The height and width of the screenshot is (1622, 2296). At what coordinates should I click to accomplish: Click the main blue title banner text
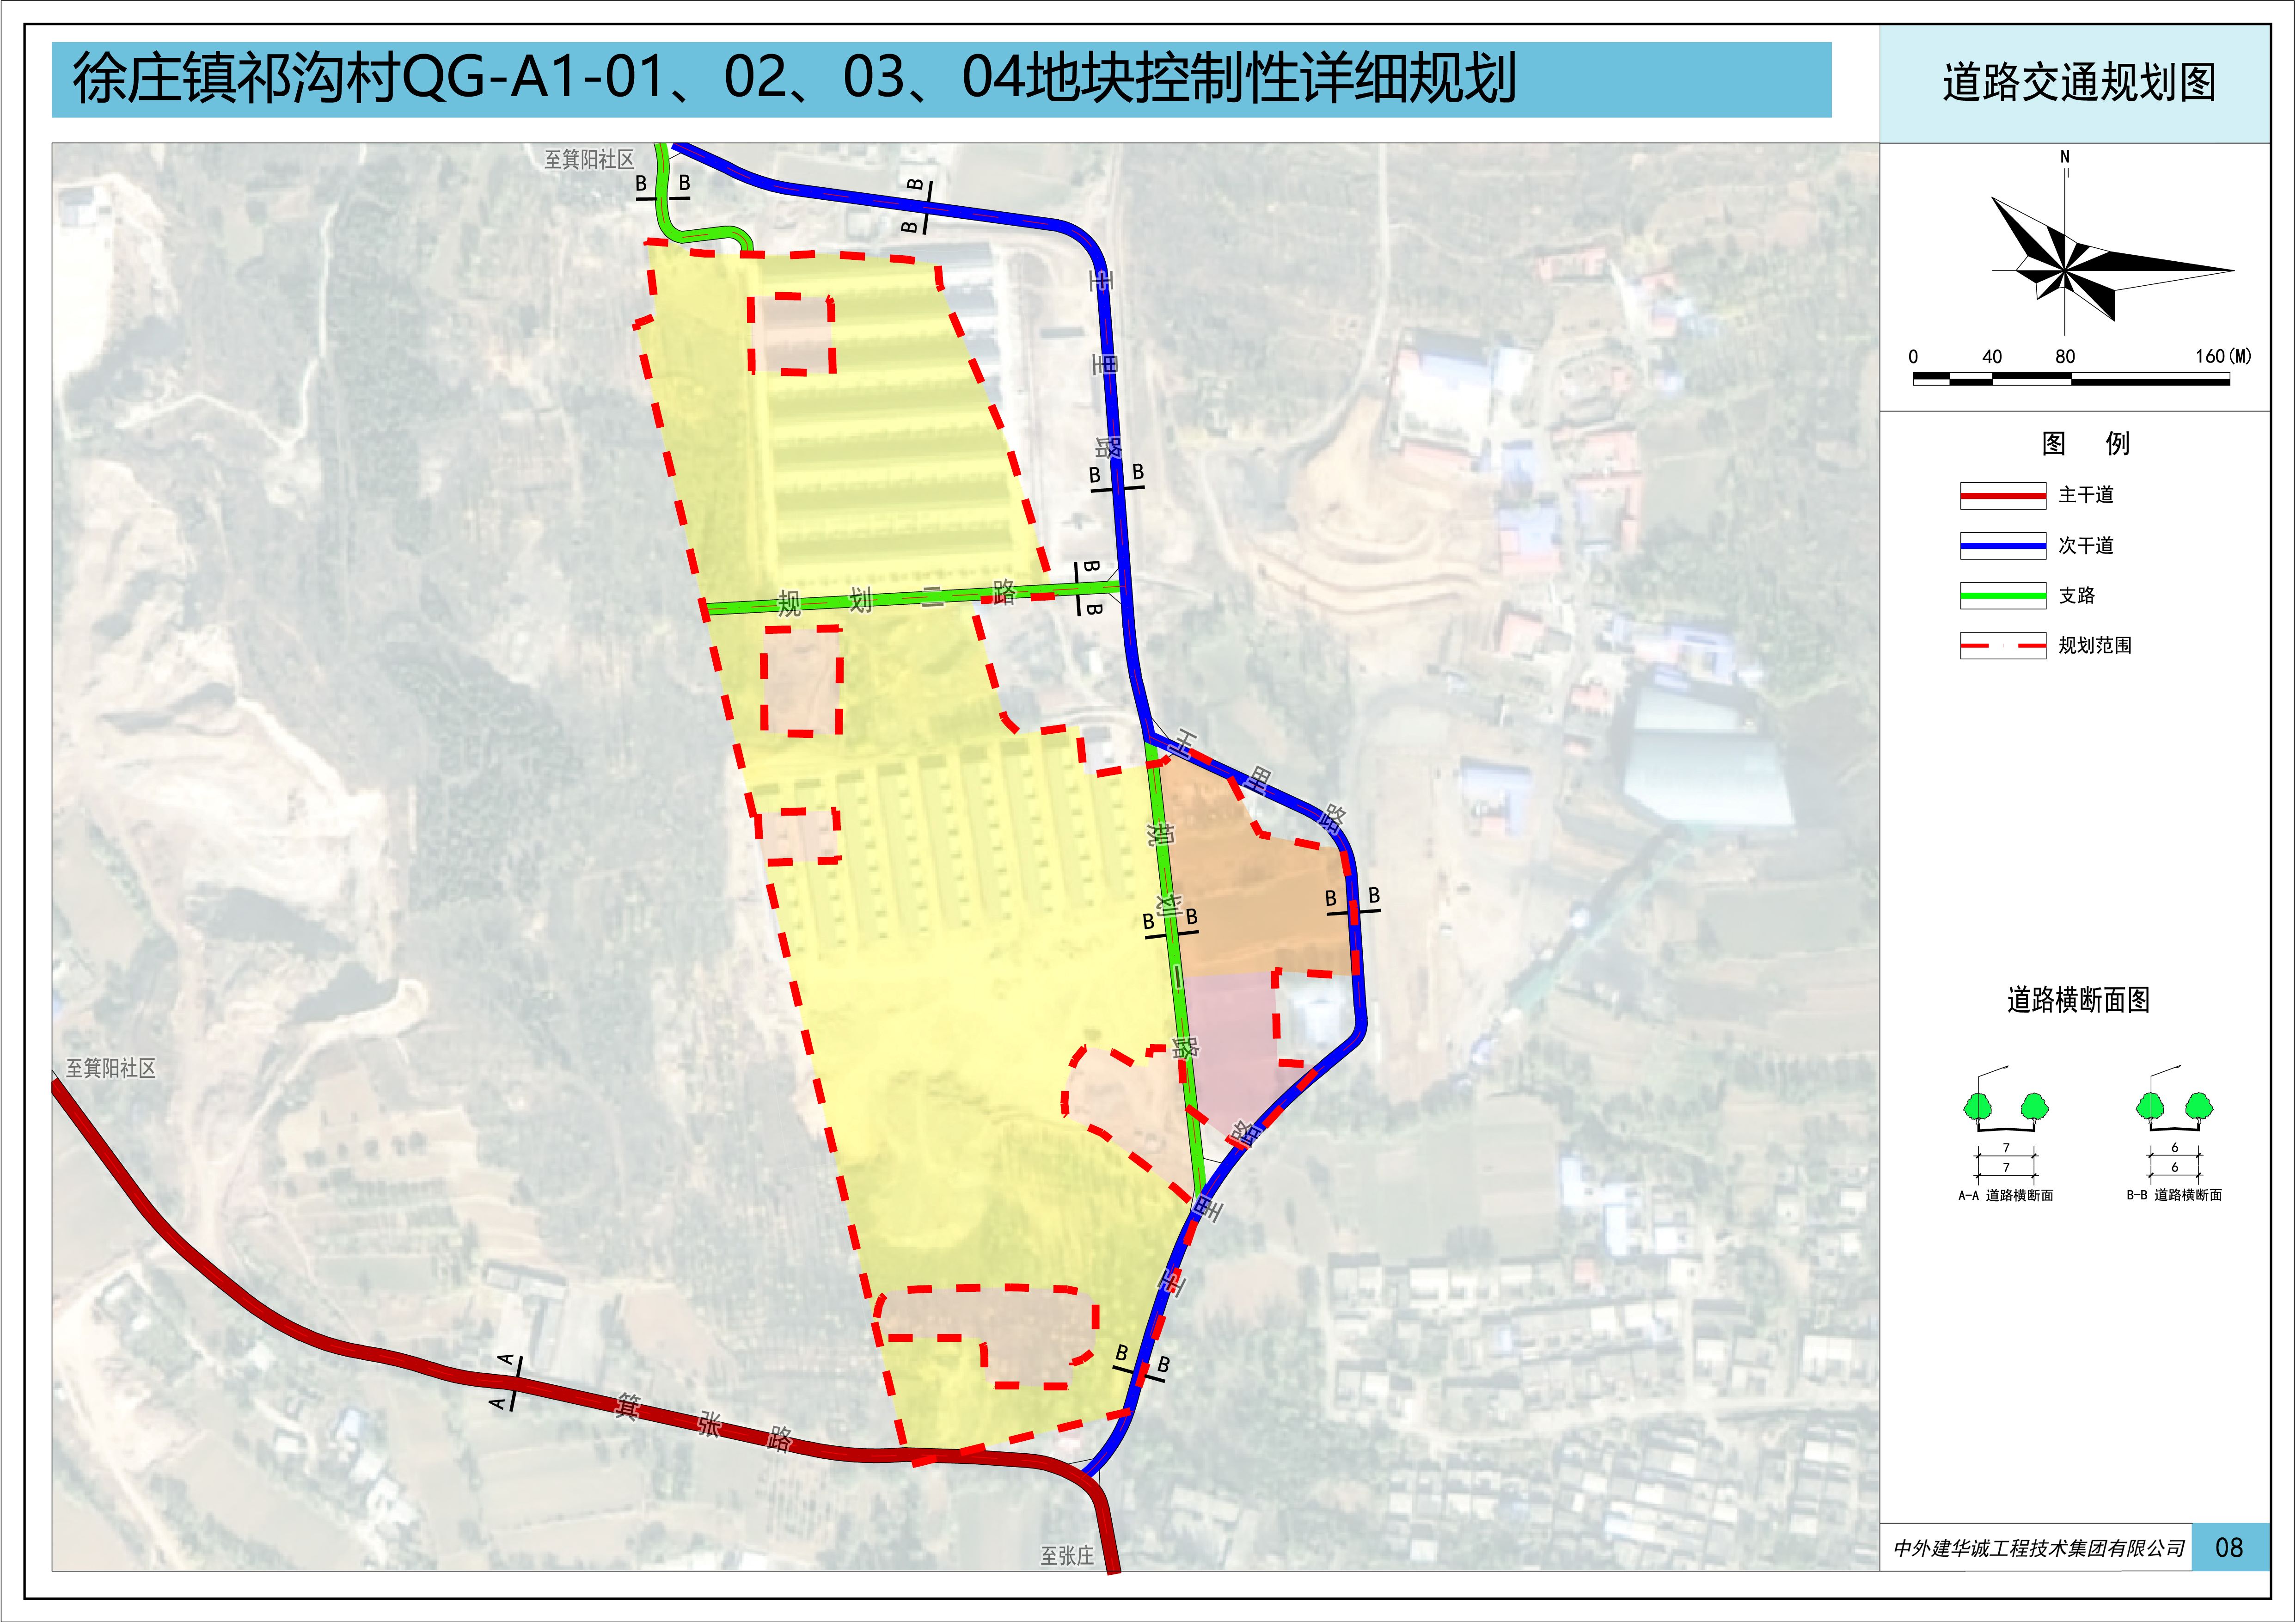point(795,79)
